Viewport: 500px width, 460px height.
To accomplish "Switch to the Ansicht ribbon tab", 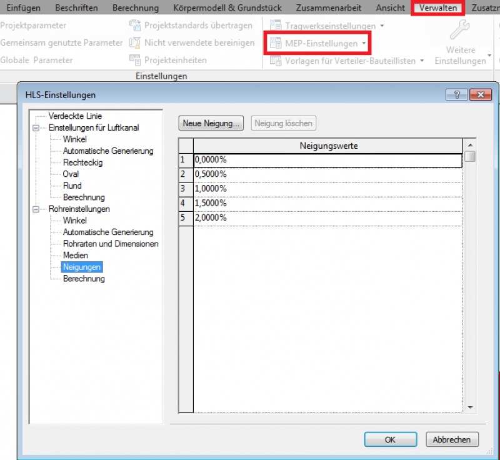I will click(390, 7).
